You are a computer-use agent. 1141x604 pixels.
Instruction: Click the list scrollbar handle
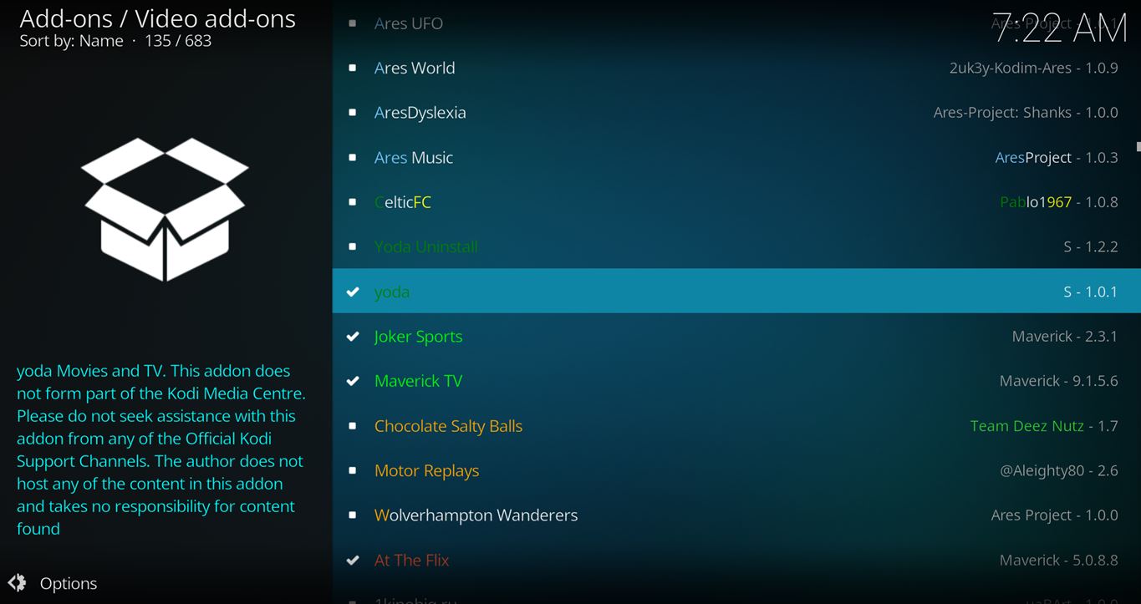tap(1138, 147)
